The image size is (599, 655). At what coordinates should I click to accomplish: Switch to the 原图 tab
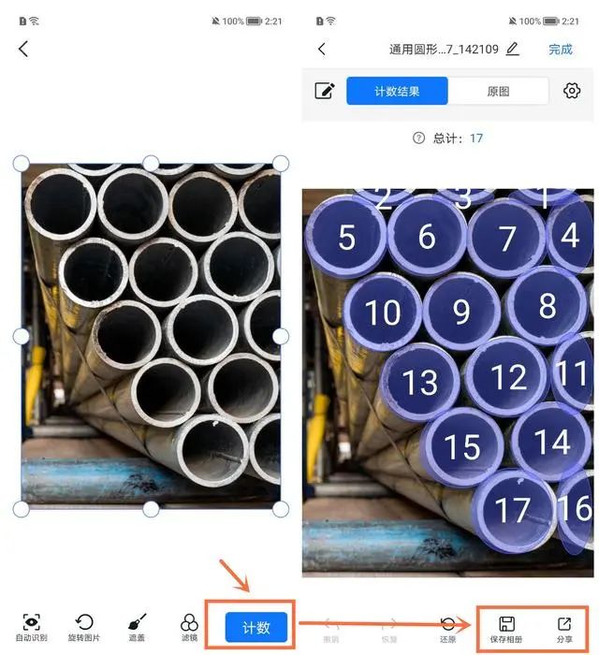(x=498, y=91)
